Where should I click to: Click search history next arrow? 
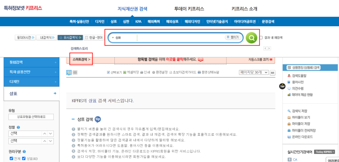pyautogui.click(x=269, y=49)
